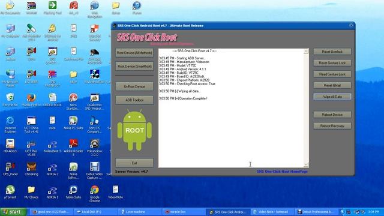The width and height of the screenshot is (384, 216).
Task: Click the log scrollbar up arrow
Action: point(306,51)
